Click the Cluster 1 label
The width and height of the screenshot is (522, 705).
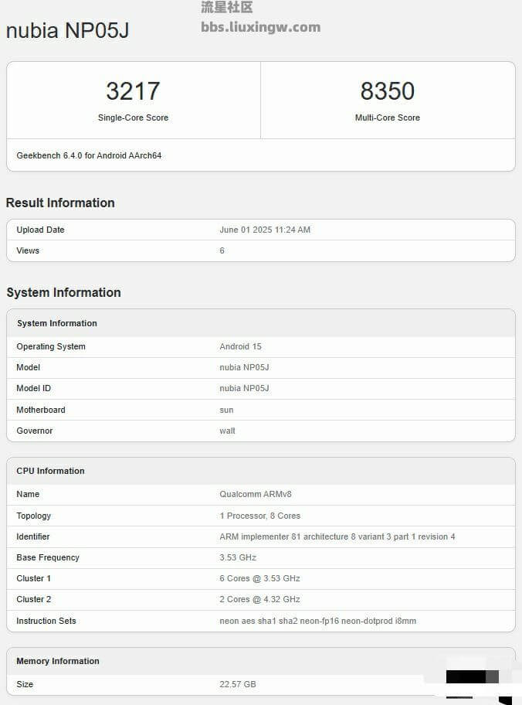click(34, 578)
